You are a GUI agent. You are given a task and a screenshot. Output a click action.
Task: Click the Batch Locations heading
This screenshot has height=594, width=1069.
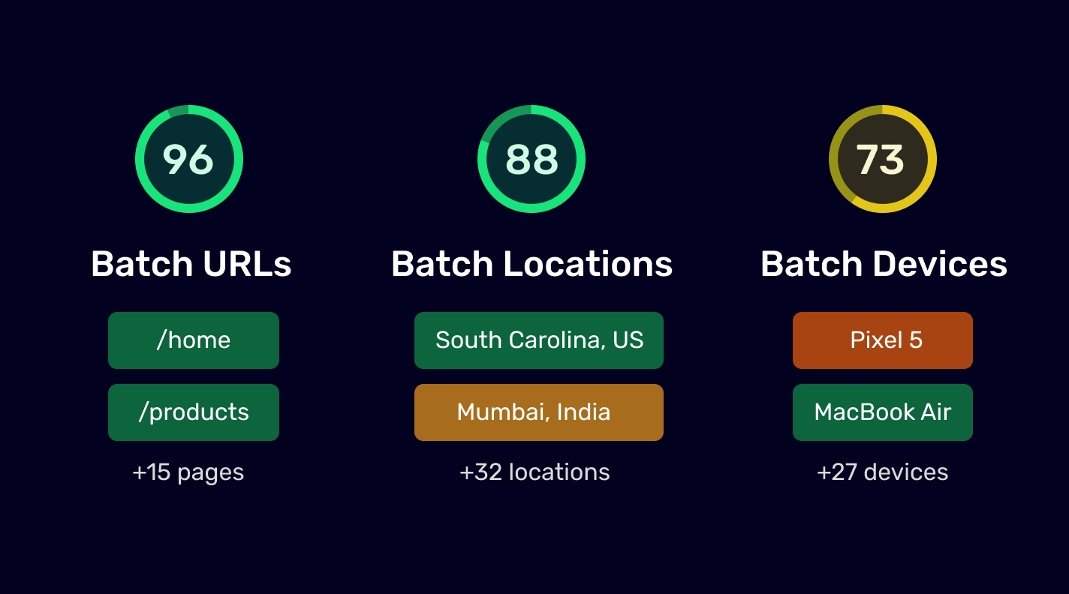click(x=531, y=263)
